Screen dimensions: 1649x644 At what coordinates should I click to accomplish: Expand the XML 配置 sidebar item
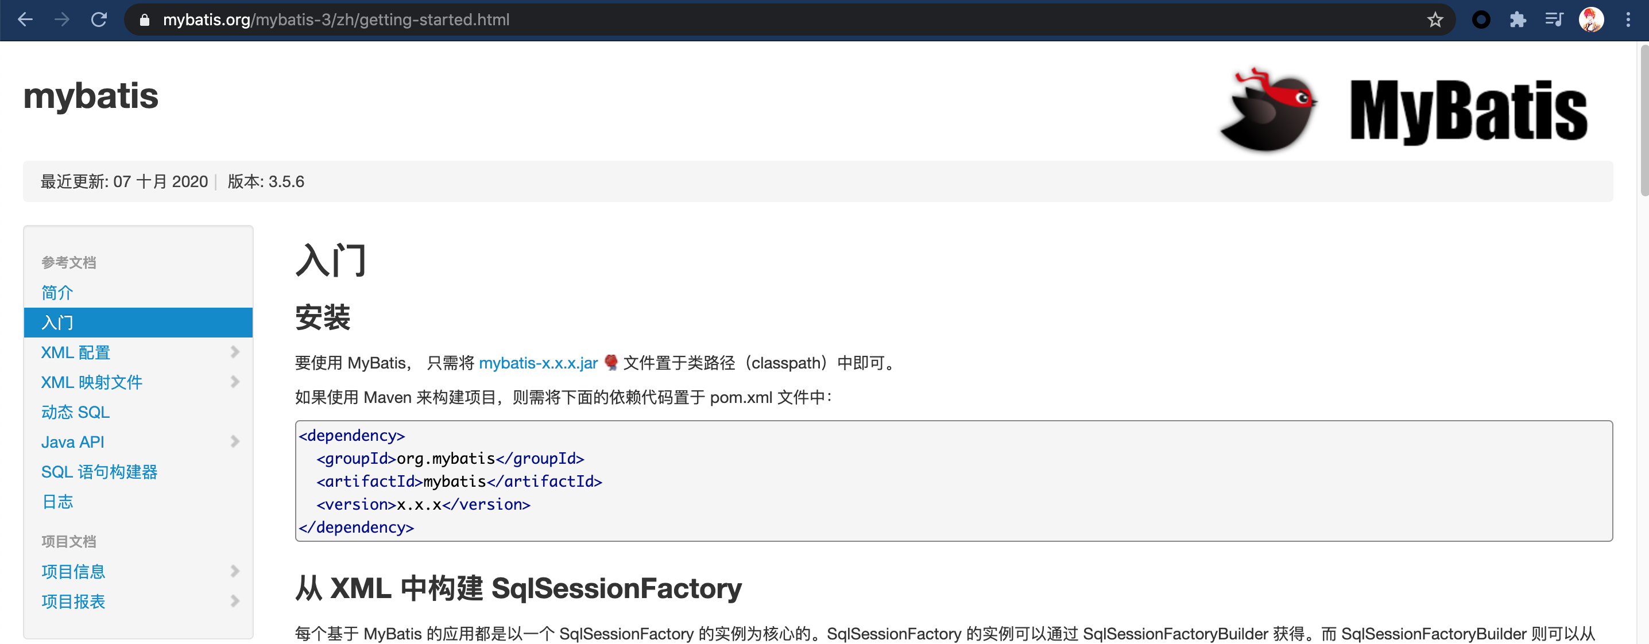pyautogui.click(x=235, y=352)
